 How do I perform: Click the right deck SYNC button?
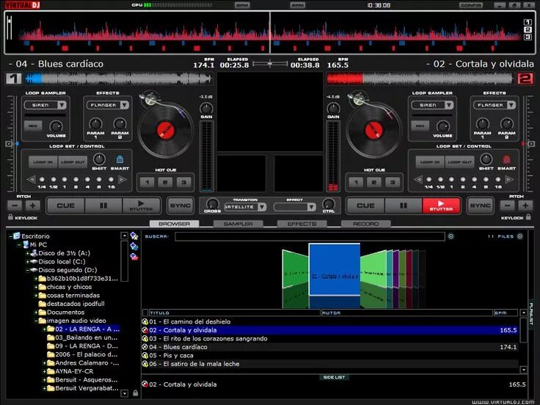click(x=480, y=205)
